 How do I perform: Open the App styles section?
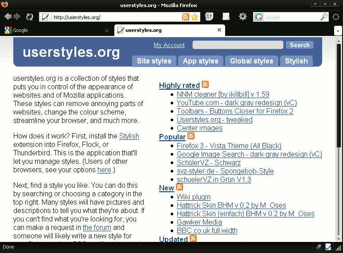(201, 61)
